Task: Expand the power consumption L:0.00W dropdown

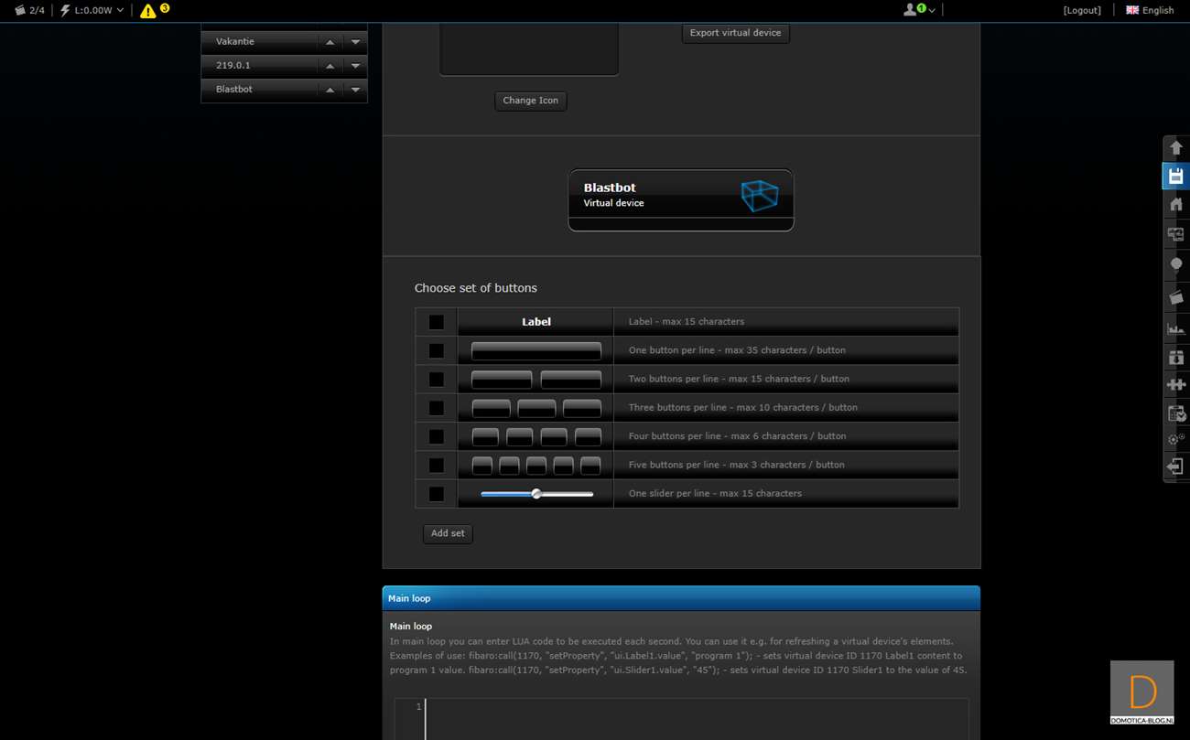Action: (92, 10)
